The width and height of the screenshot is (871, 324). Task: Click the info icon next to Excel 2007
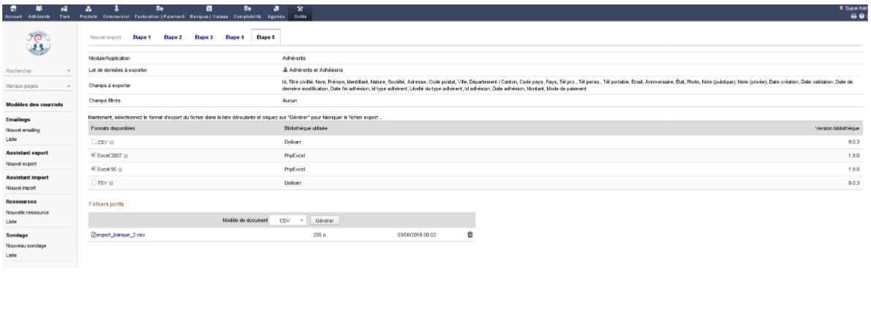pos(125,156)
